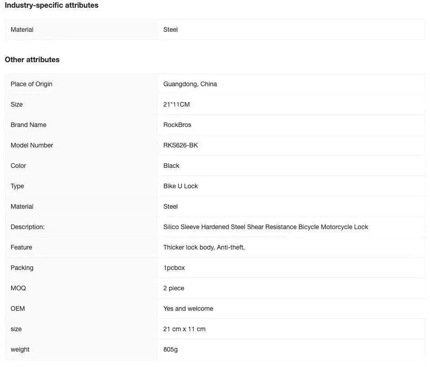Image resolution: width=430 pixels, height=367 pixels.
Task: Click the Other attributes heading
Action: pos(32,60)
